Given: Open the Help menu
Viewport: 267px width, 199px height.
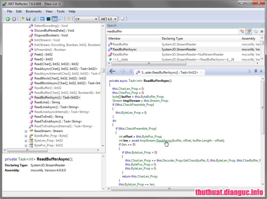Looking at the screenshot, I should (x=72, y=11).
